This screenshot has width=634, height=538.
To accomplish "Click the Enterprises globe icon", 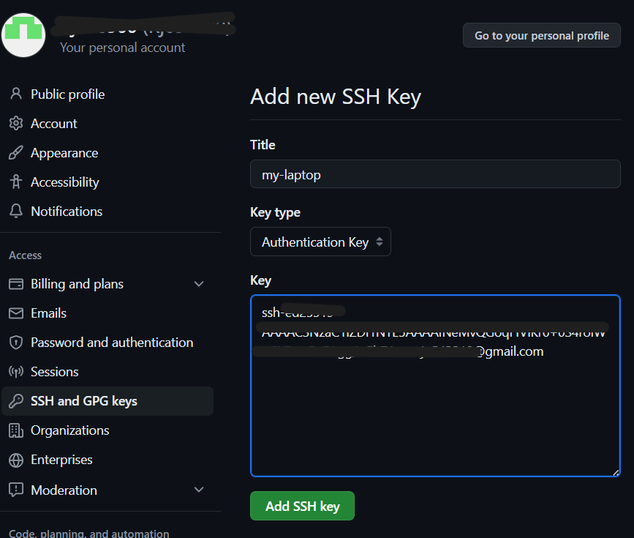I will click(x=16, y=460).
